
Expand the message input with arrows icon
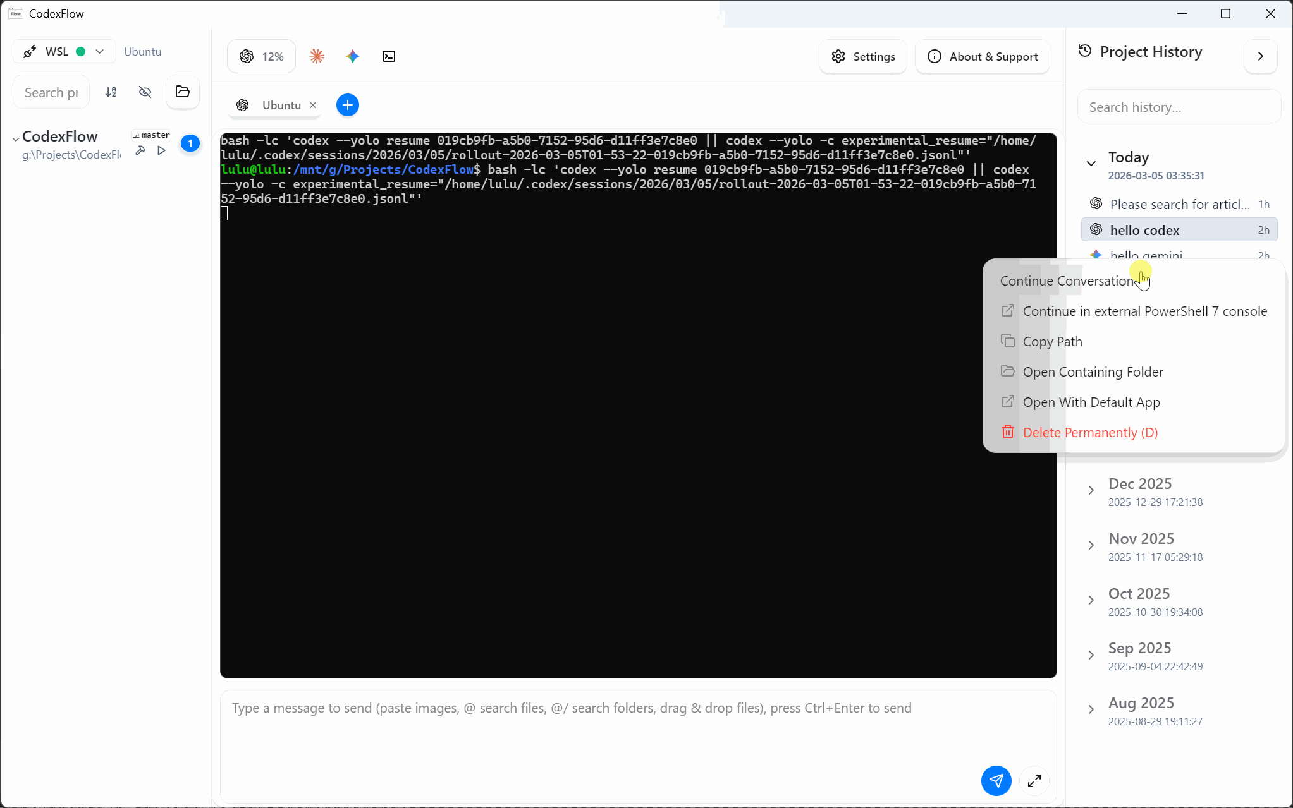[x=1034, y=781]
